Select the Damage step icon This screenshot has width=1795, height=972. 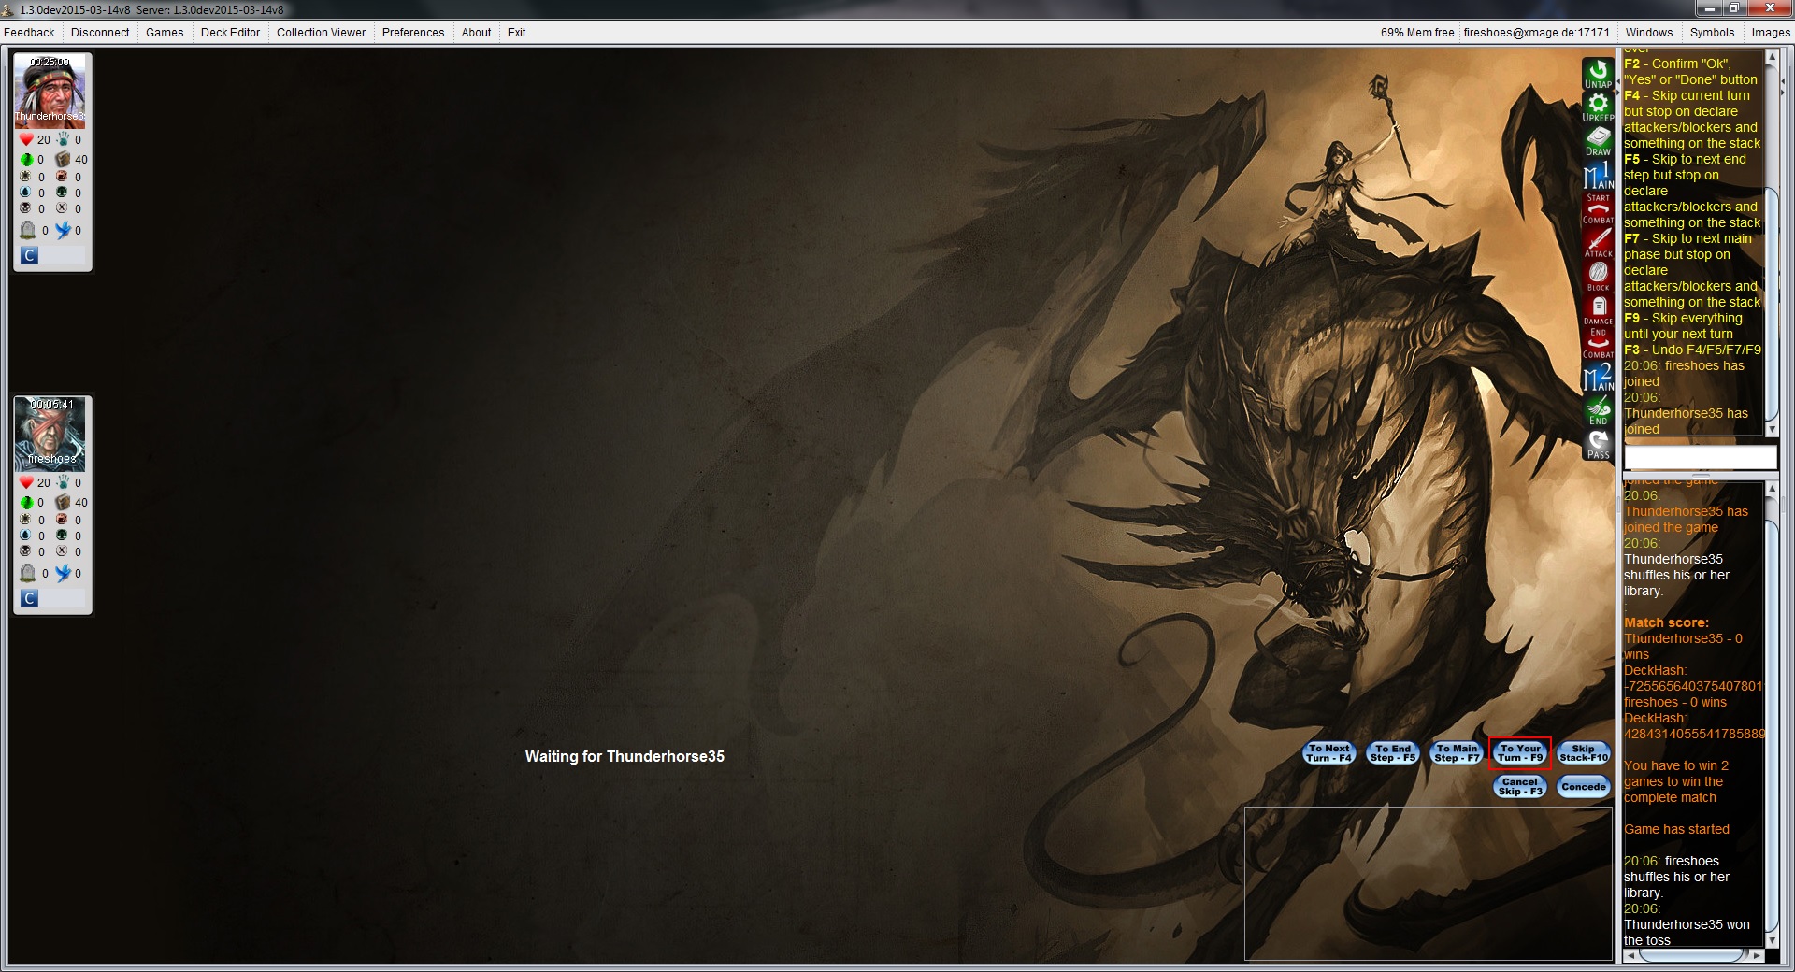click(x=1598, y=309)
